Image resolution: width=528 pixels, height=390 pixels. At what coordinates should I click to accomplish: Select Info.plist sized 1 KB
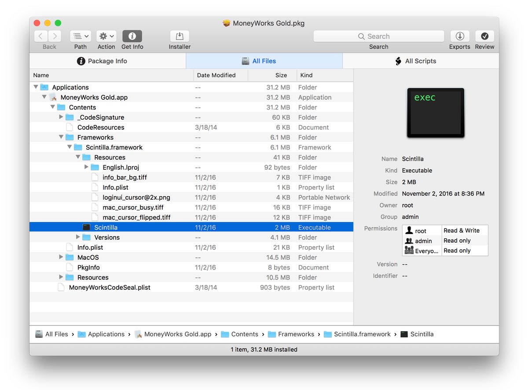(191, 187)
